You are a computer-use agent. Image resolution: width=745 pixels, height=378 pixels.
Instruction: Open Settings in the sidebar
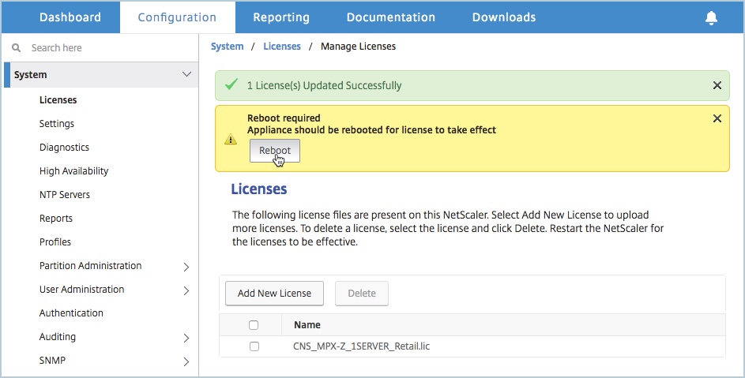[x=57, y=123]
